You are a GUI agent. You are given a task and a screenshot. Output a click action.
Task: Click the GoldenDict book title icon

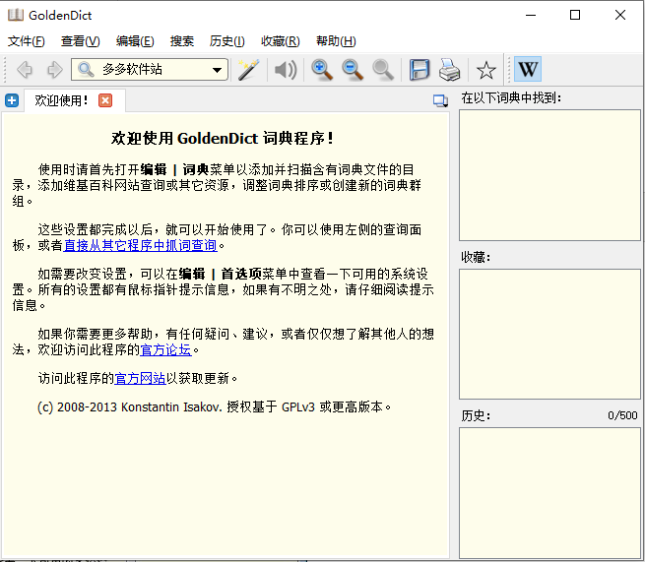click(x=16, y=15)
